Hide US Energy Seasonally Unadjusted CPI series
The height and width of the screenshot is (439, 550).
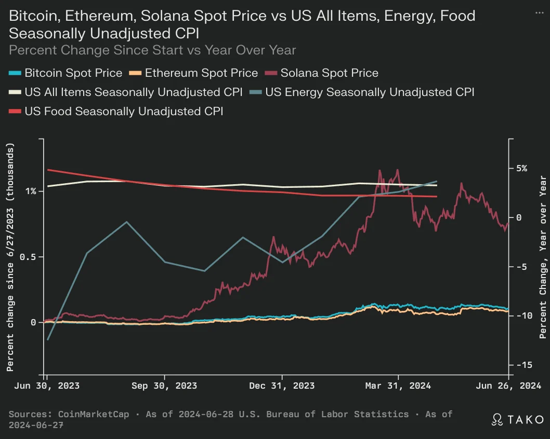point(362,92)
